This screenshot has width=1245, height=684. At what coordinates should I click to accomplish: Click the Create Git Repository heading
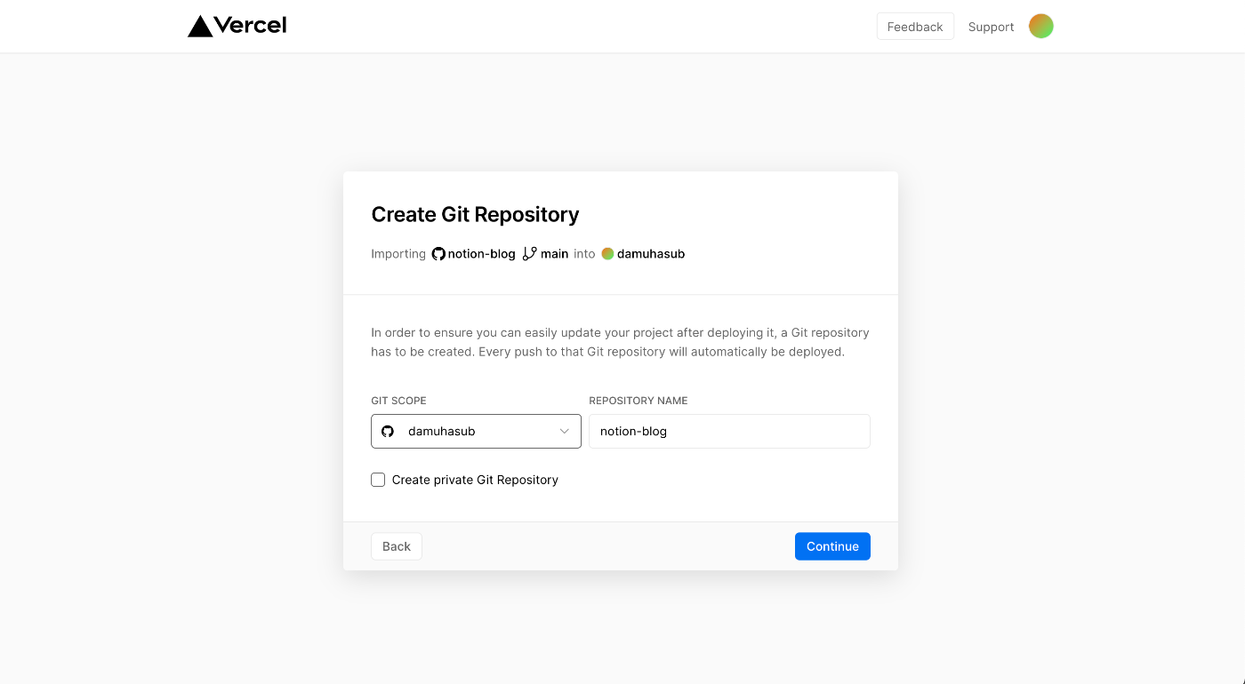coord(475,215)
